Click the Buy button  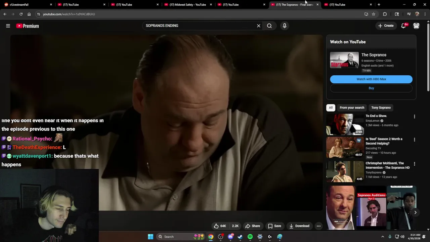click(371, 88)
